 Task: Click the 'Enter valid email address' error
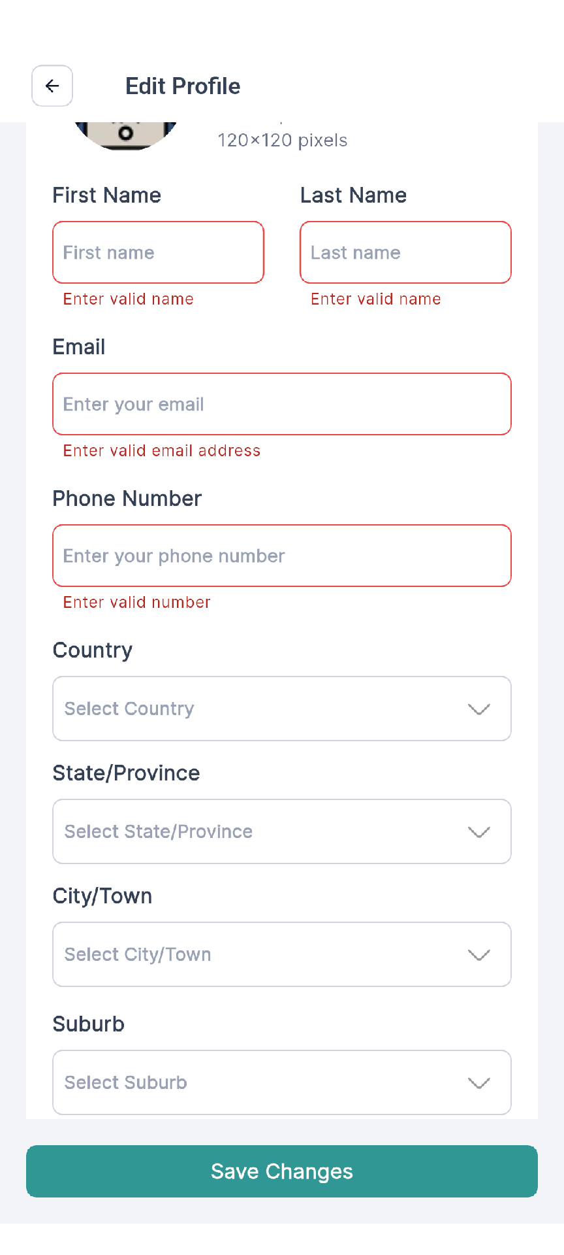pos(162,451)
